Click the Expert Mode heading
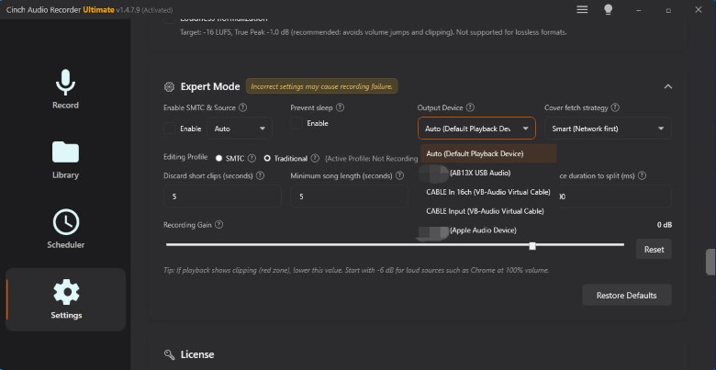 [210, 87]
